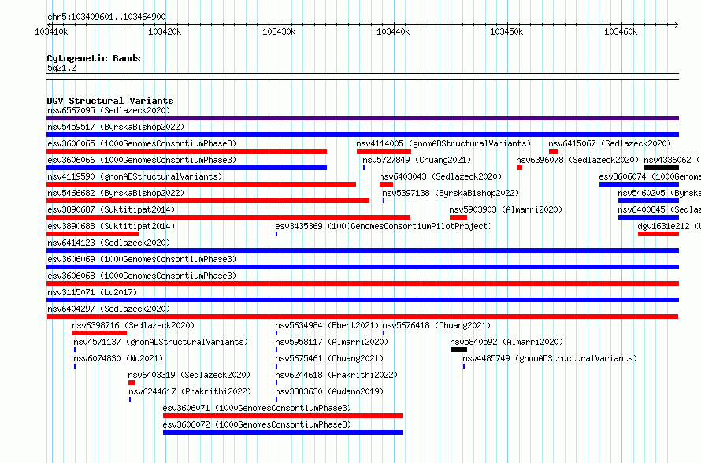Open esv3435369 (1000GenomesConsortiumPilotProject) label

384,226
